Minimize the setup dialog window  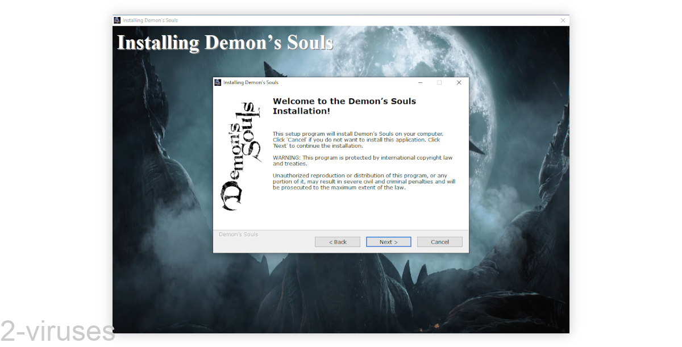tap(421, 82)
